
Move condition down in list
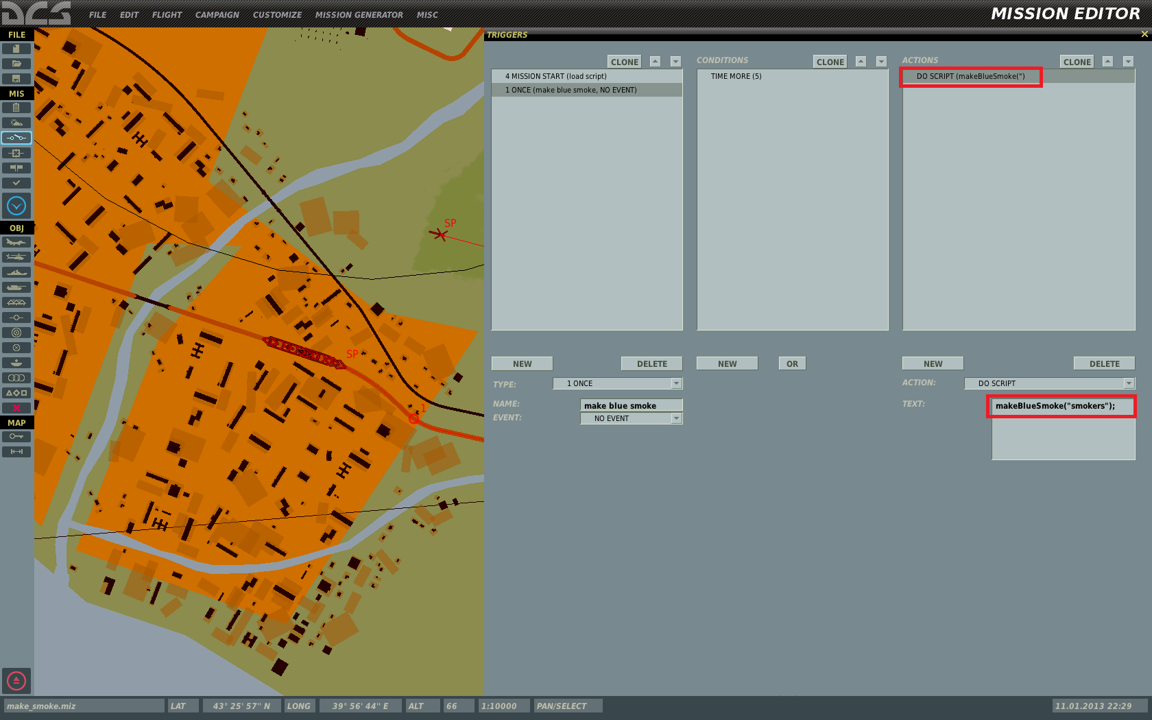click(881, 62)
